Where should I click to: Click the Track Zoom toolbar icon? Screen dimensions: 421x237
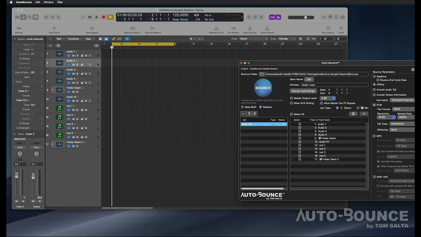coord(54,28)
